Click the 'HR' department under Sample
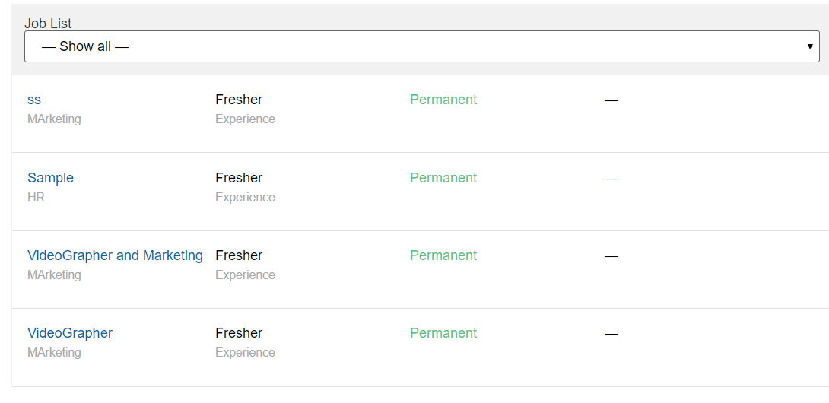829x403 pixels. (36, 198)
